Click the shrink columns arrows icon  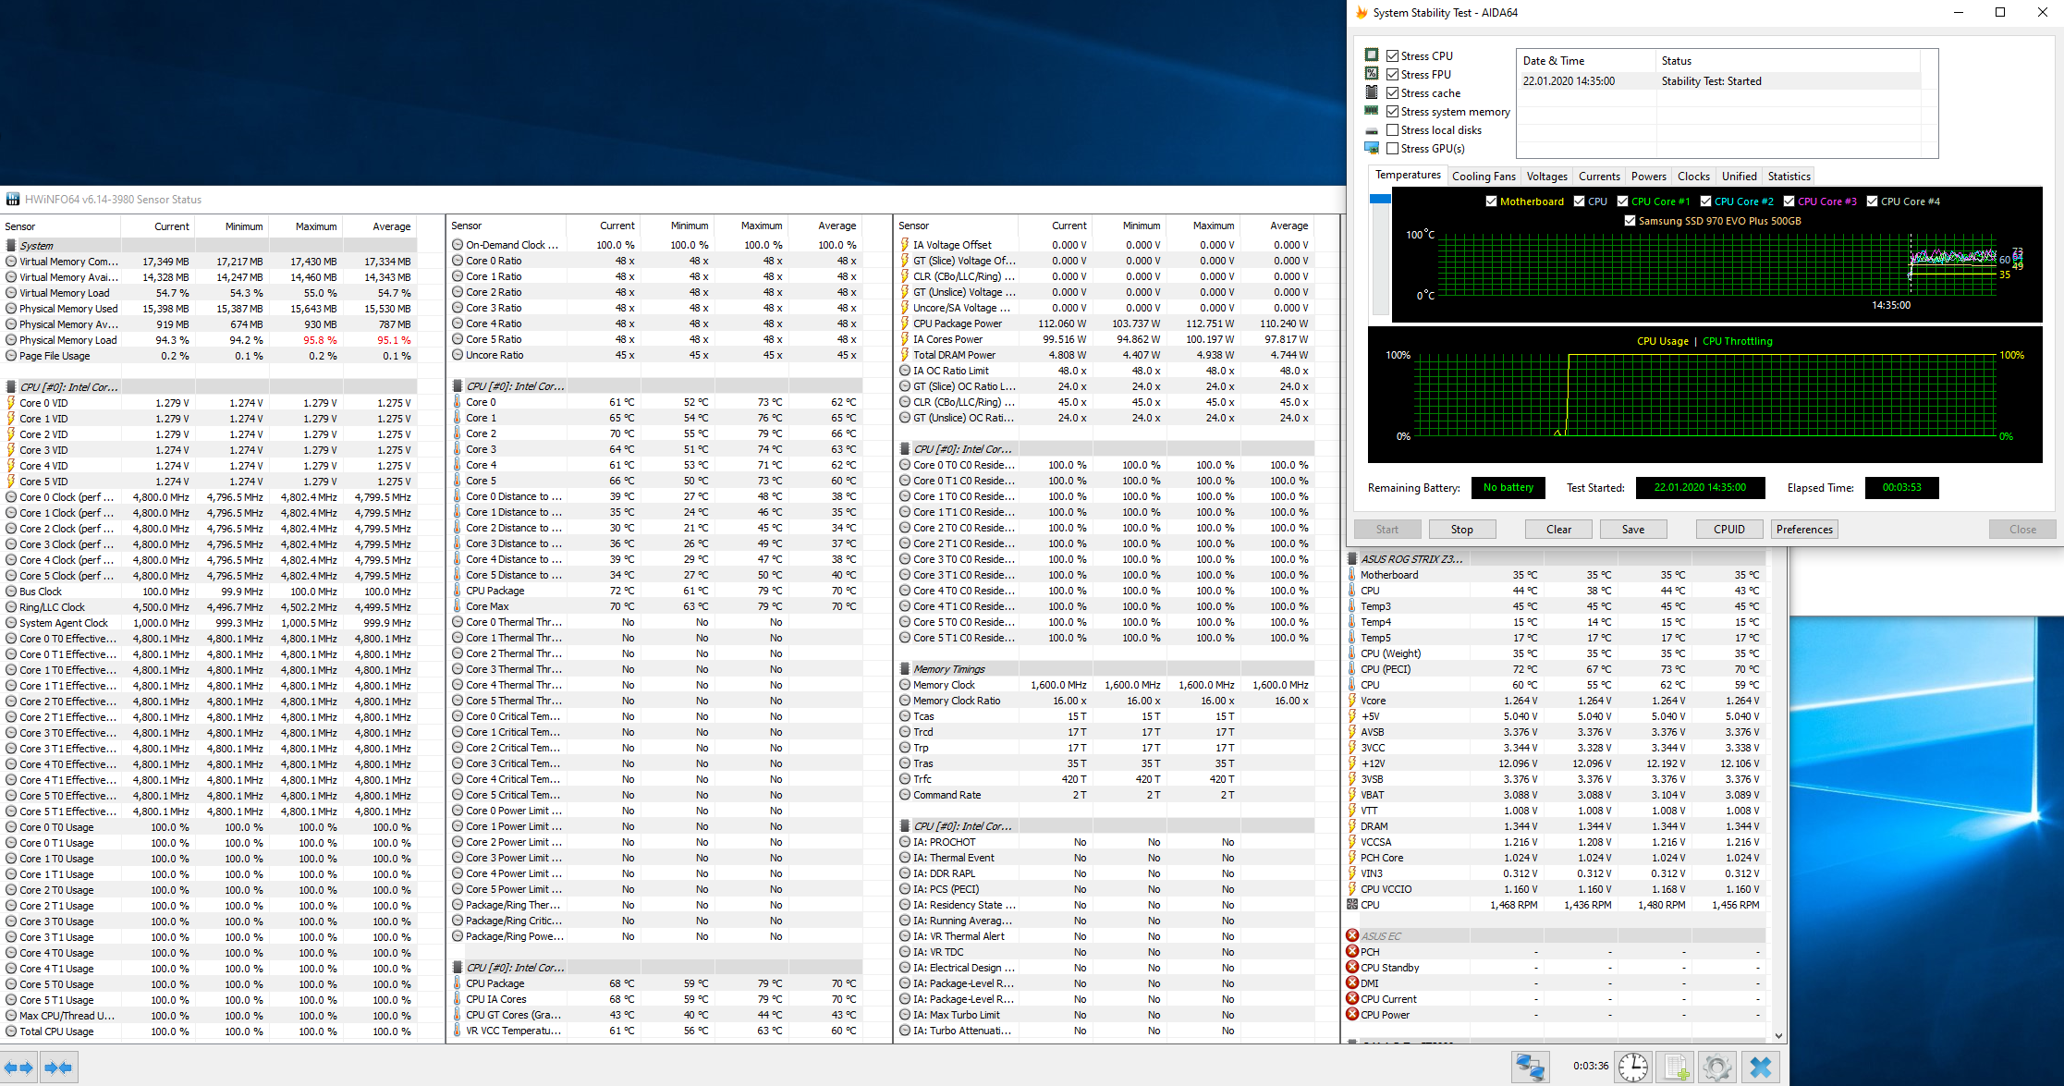click(x=58, y=1068)
